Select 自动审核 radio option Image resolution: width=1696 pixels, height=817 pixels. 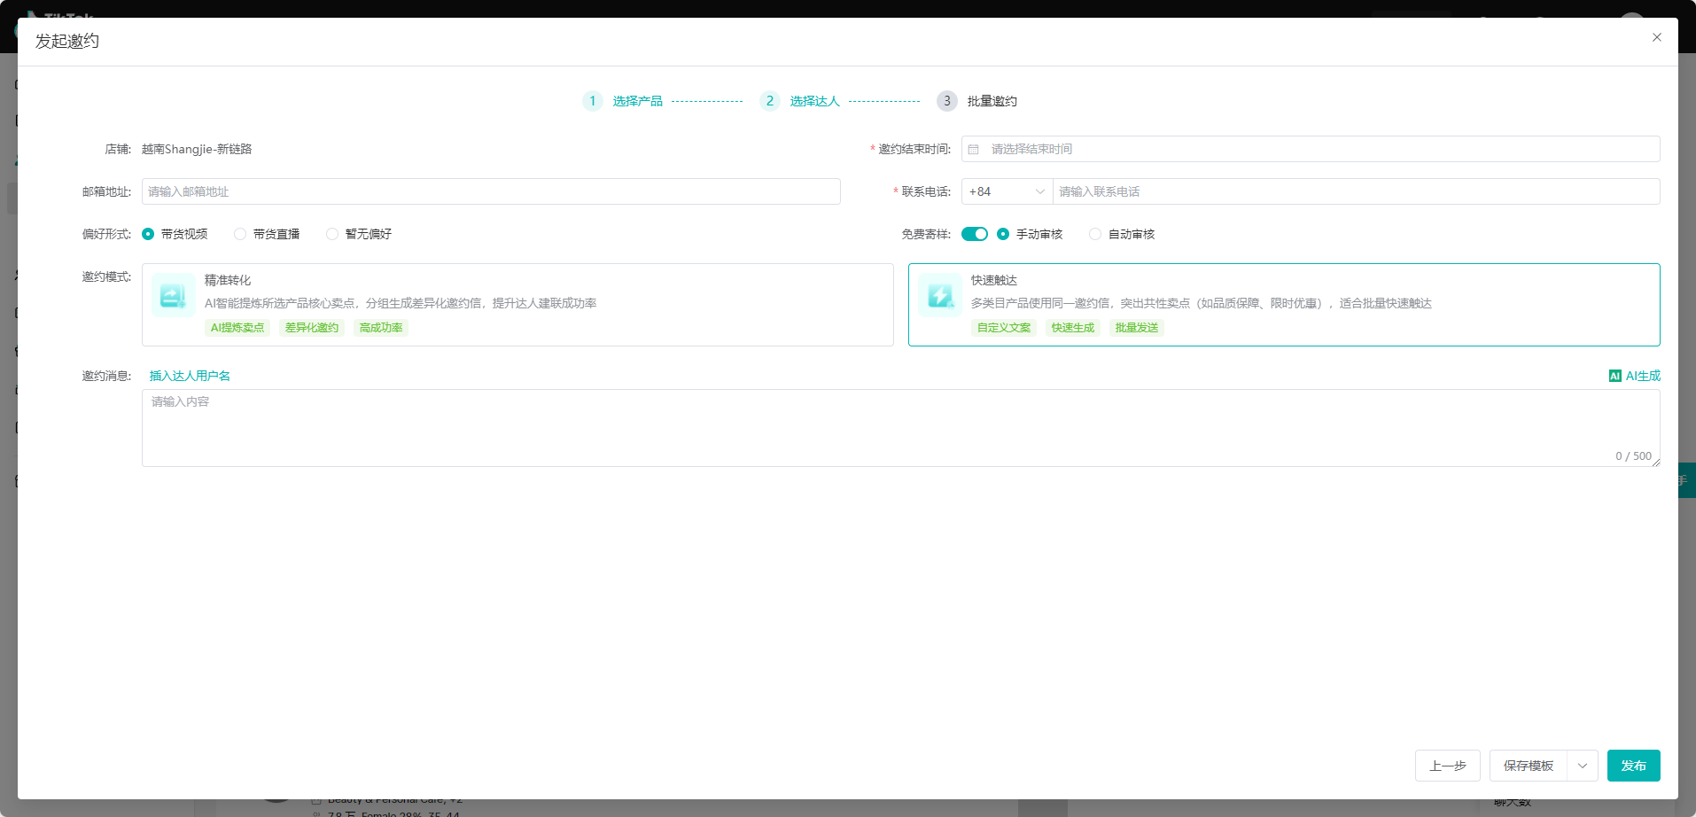[x=1095, y=234]
